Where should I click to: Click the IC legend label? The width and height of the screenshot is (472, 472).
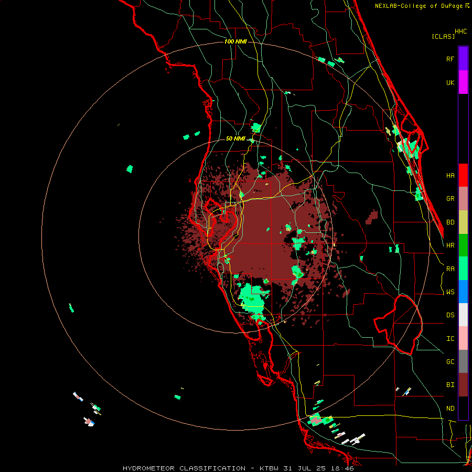[x=450, y=339]
